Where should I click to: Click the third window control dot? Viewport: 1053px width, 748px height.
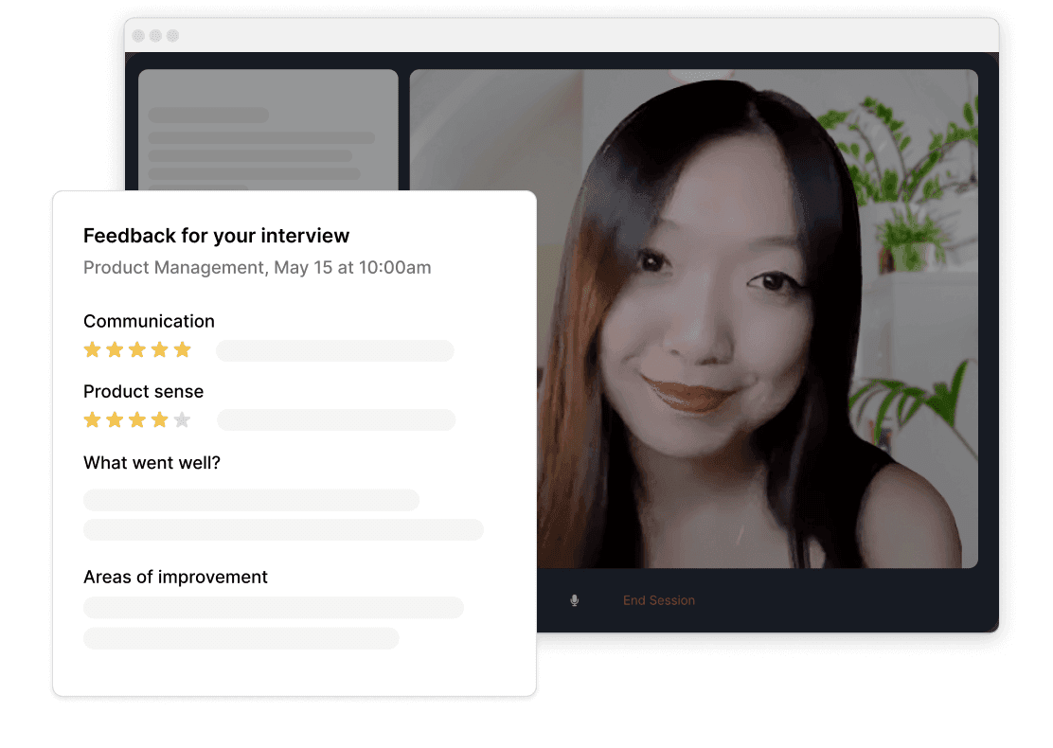click(x=172, y=36)
